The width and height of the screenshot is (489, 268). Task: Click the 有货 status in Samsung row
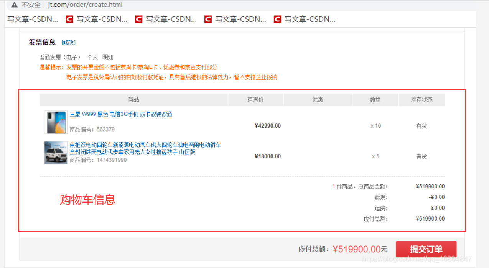[422, 126]
